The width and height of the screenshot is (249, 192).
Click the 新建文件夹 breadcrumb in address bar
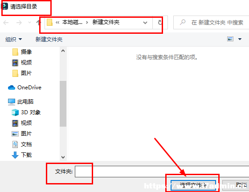106,22
